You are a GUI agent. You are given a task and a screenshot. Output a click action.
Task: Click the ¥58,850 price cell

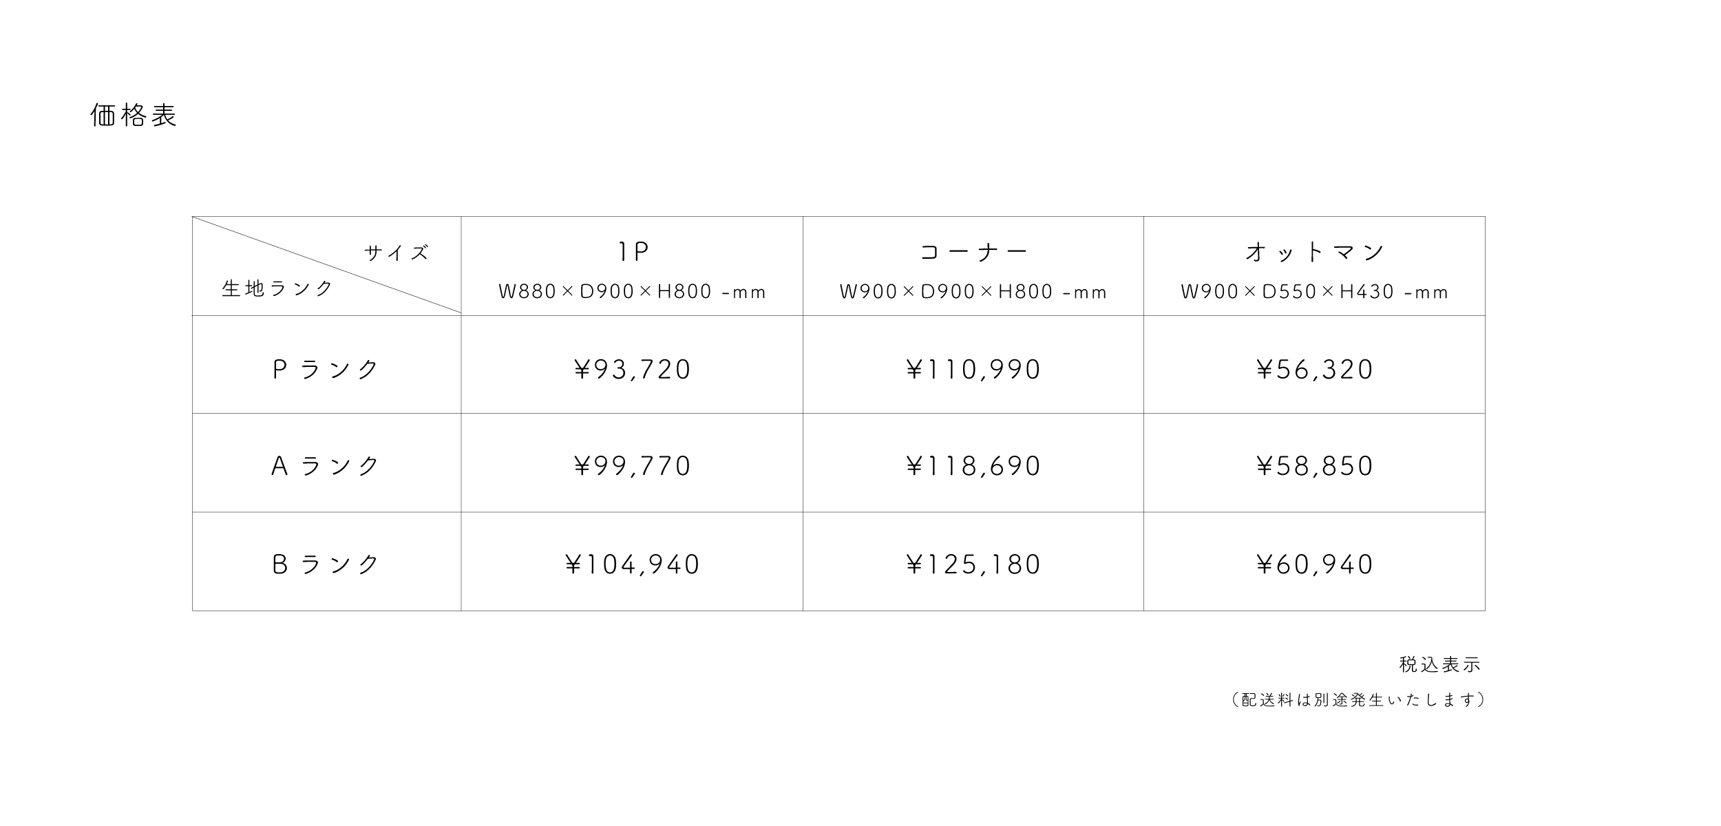1314,467
